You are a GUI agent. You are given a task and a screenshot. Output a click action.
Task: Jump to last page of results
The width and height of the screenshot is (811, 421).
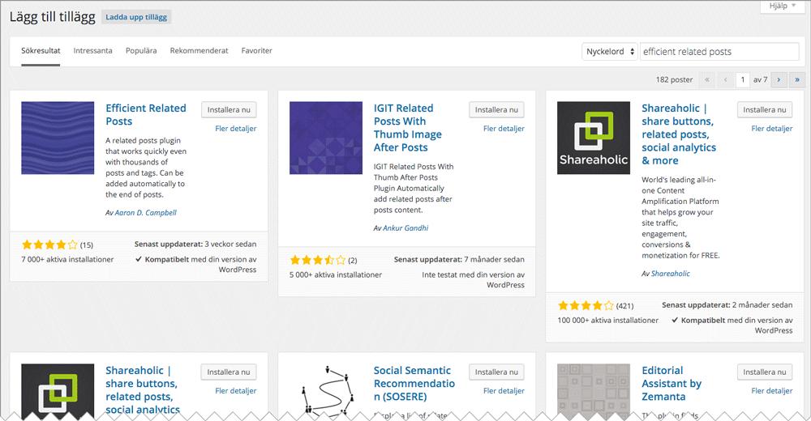pos(797,79)
